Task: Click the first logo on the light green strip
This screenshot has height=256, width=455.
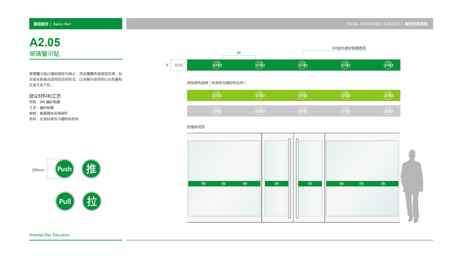Action: click(217, 95)
